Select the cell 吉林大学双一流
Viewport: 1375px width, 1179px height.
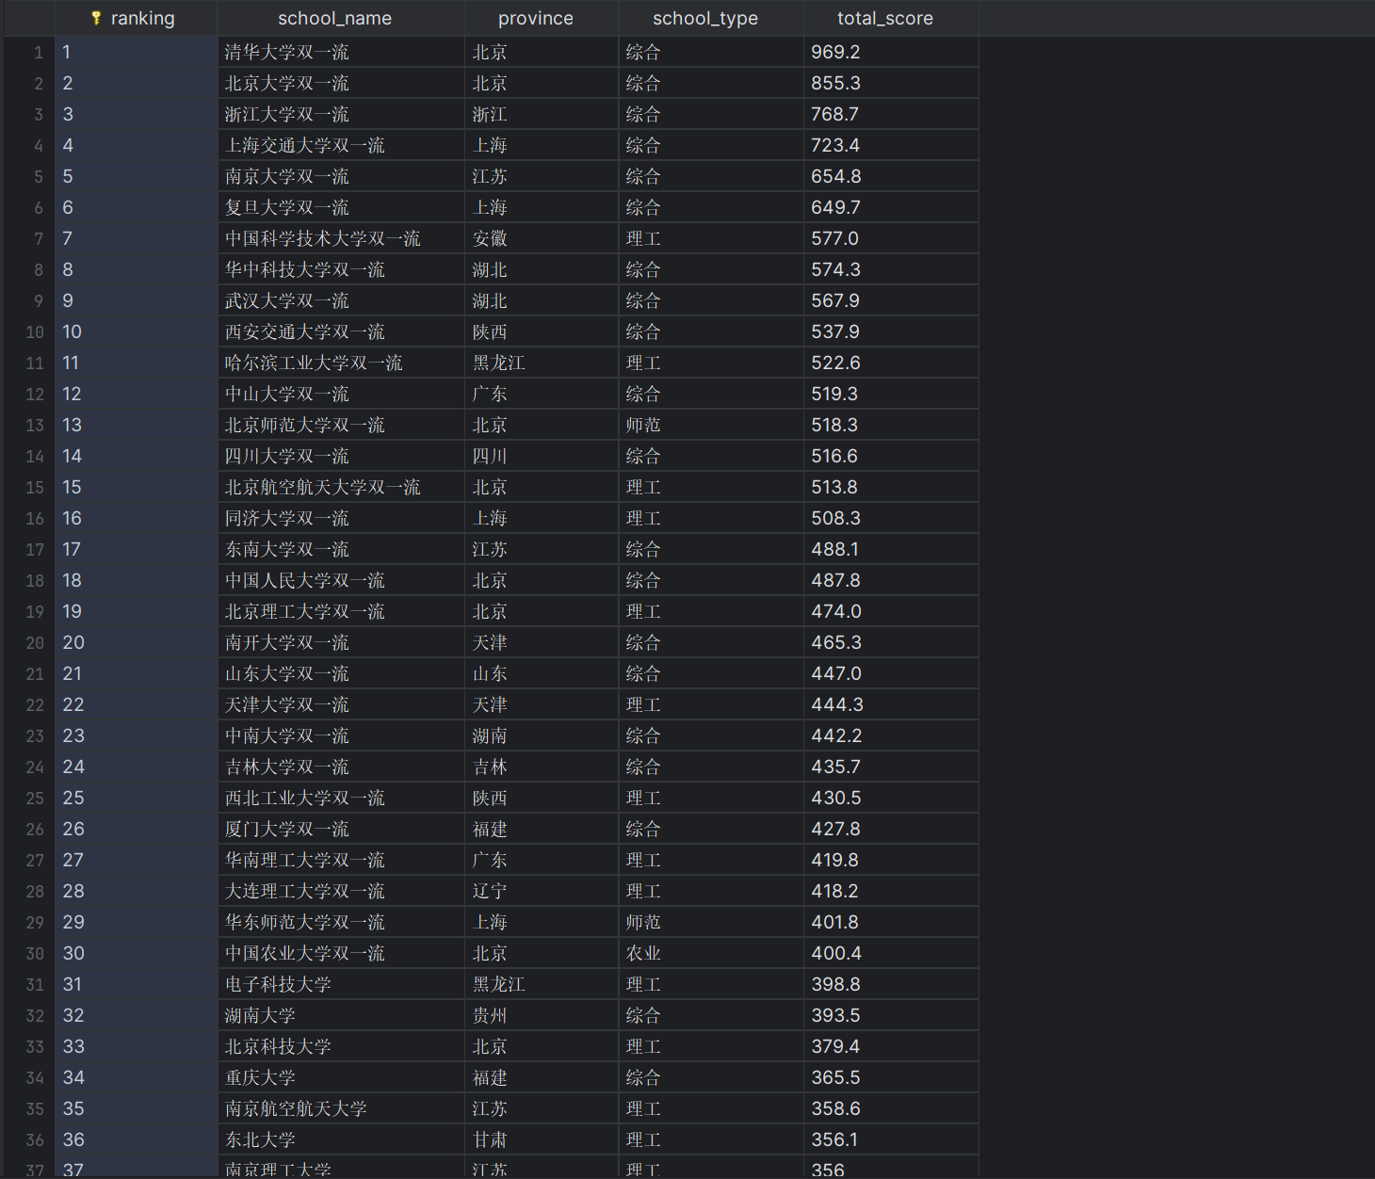(341, 767)
